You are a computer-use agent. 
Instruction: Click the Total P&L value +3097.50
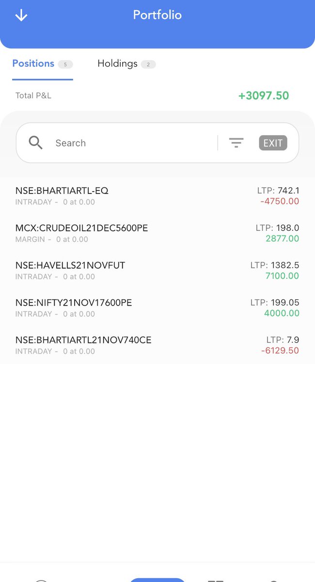point(264,96)
